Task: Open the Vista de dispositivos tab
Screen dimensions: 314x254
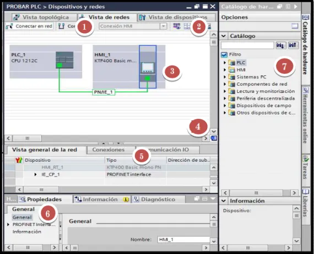Action: pyautogui.click(x=176, y=18)
